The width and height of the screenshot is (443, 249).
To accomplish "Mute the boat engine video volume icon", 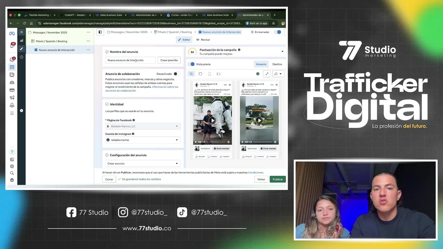I will [x=228, y=142].
